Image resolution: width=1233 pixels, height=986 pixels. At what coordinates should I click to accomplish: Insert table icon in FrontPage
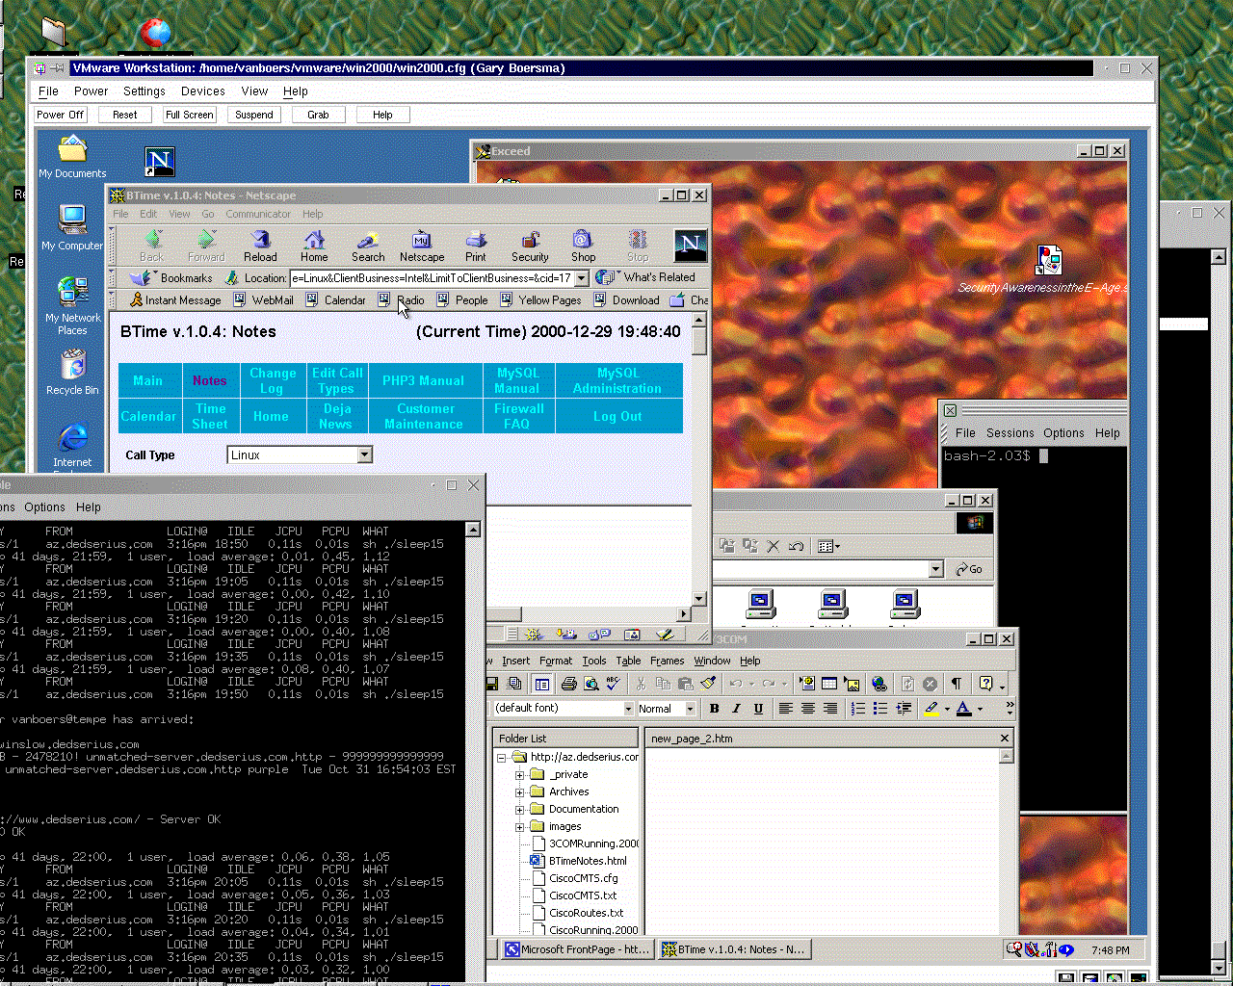[829, 684]
